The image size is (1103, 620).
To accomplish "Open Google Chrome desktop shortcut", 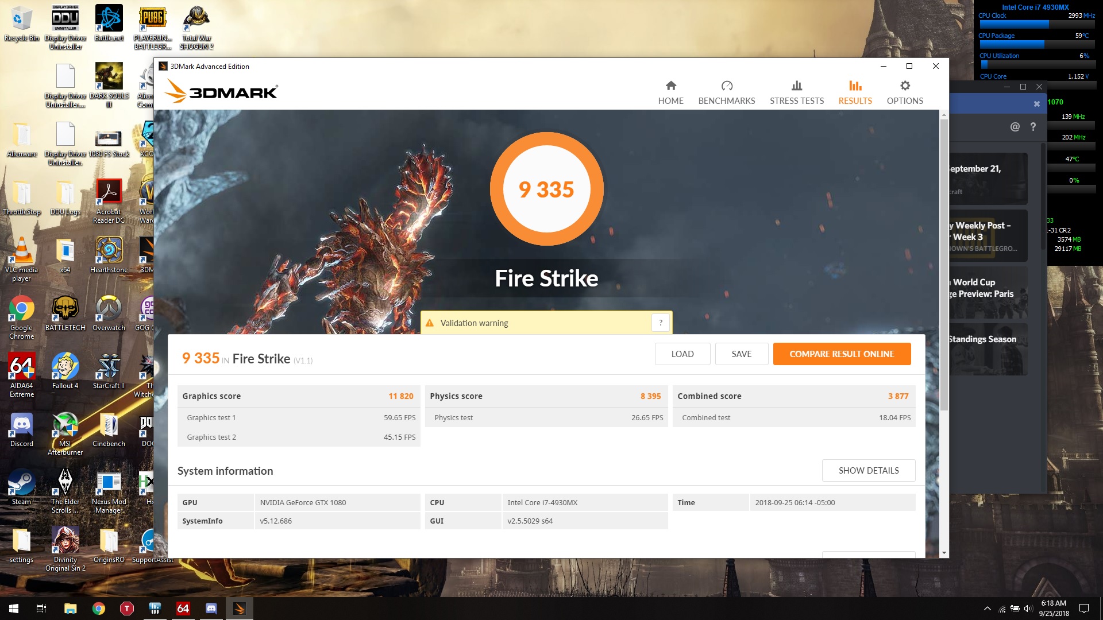I will coord(22,317).
